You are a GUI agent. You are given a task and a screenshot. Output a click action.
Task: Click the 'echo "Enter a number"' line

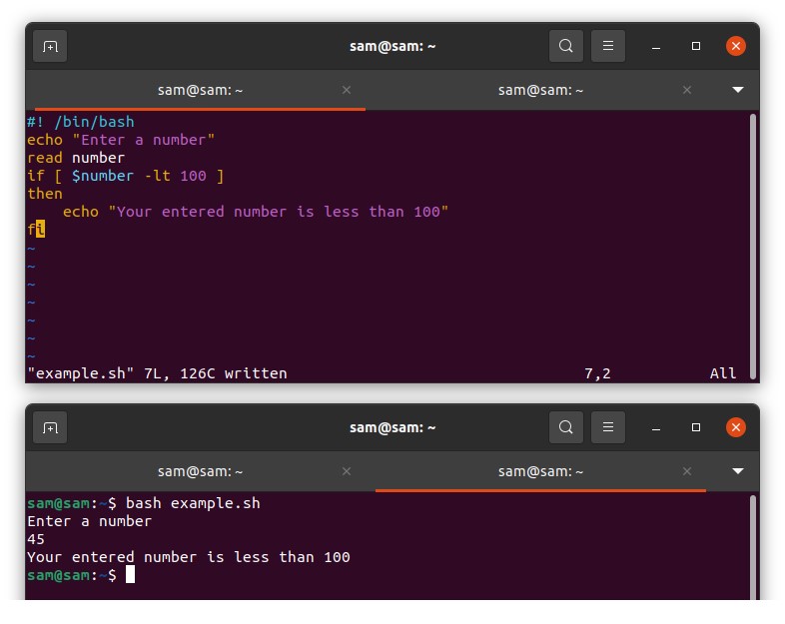[x=121, y=140]
